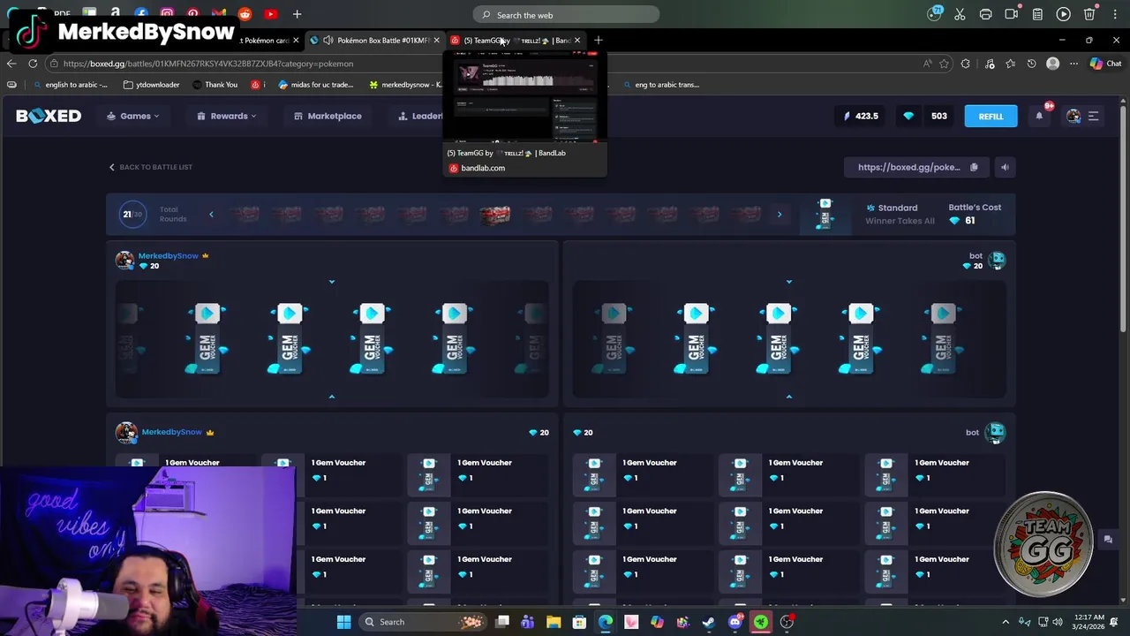Open the browser profile icon

click(1052, 64)
